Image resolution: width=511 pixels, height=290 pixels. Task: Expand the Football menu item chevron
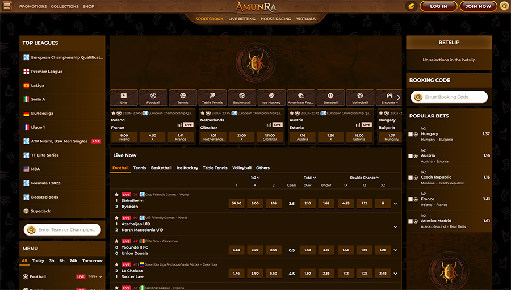100,276
